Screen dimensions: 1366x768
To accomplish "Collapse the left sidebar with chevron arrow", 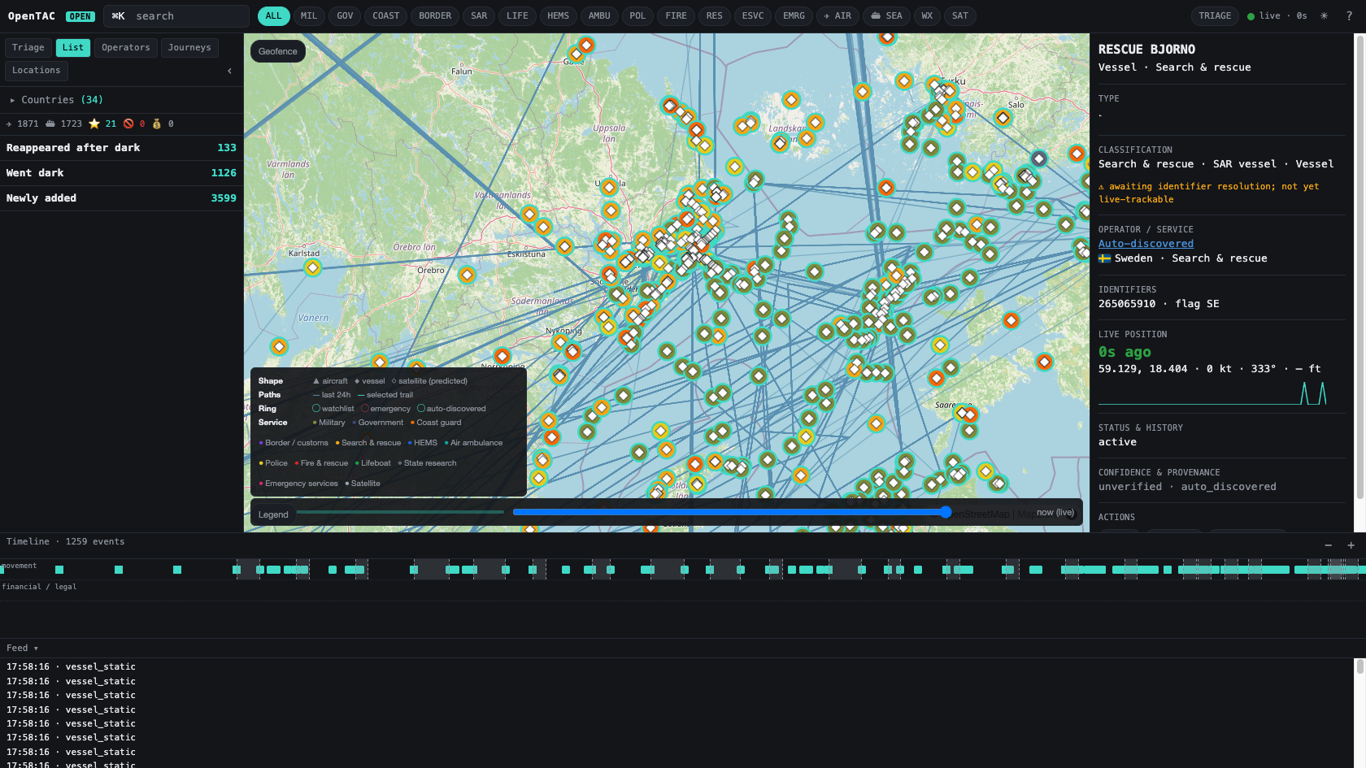I will coord(230,71).
